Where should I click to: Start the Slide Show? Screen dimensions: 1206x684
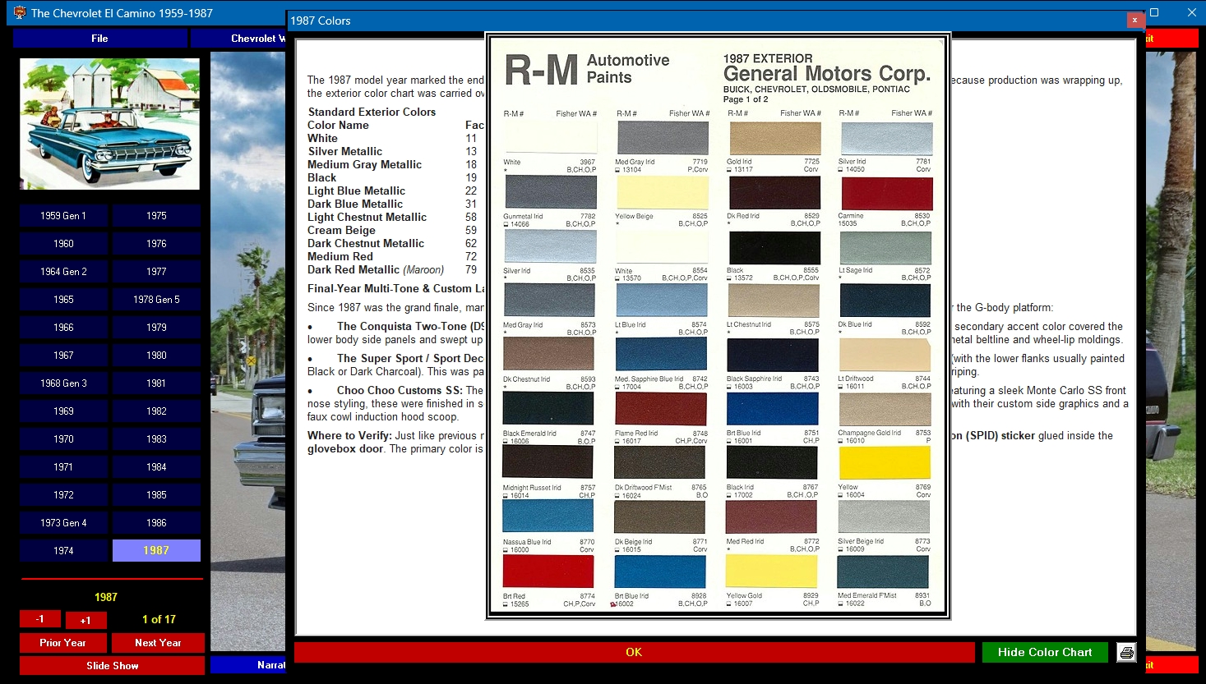112,666
